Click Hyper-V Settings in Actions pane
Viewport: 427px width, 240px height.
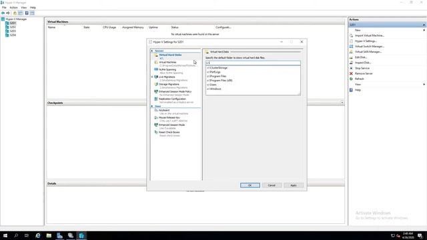(366, 41)
